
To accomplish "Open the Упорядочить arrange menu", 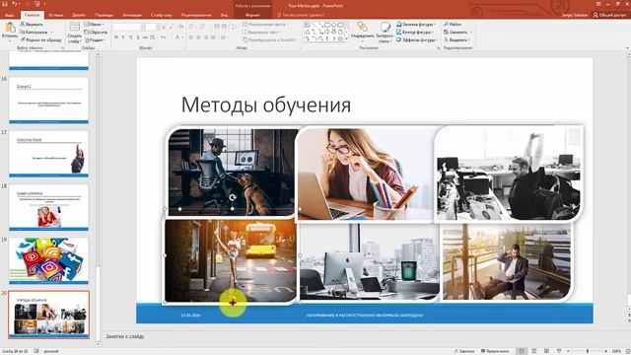I will (362, 33).
